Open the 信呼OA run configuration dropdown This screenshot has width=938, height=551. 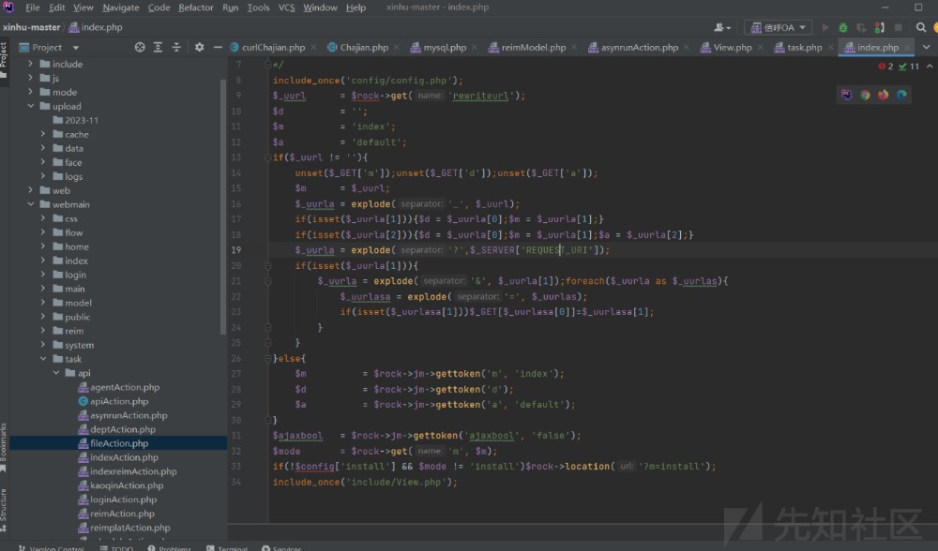(x=778, y=28)
